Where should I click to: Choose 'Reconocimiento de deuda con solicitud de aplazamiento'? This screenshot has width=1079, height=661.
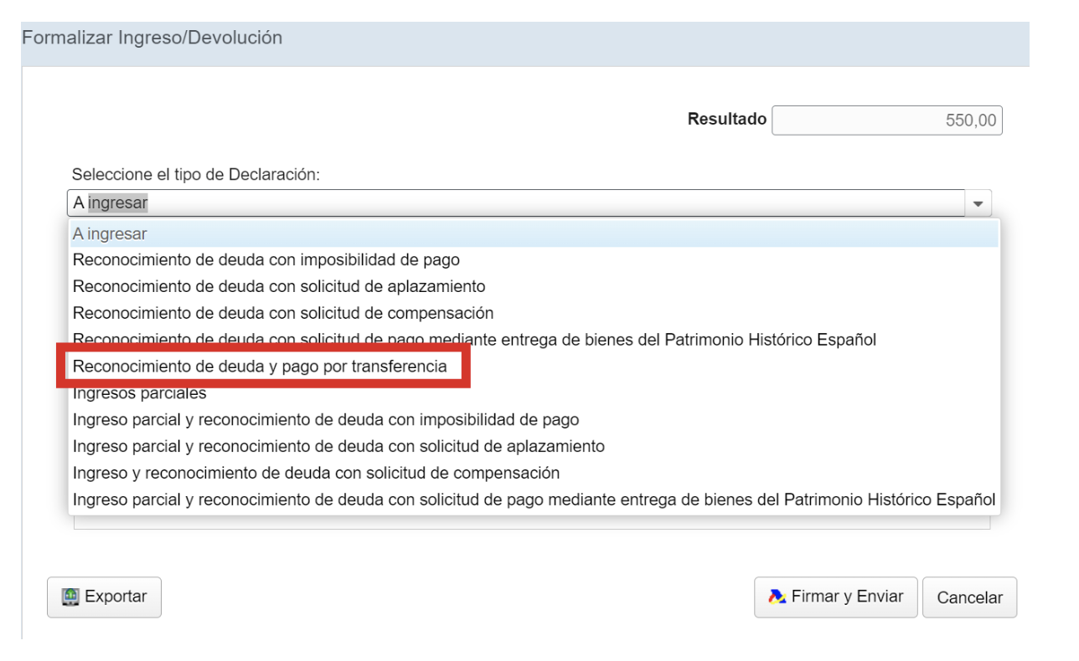point(534,286)
